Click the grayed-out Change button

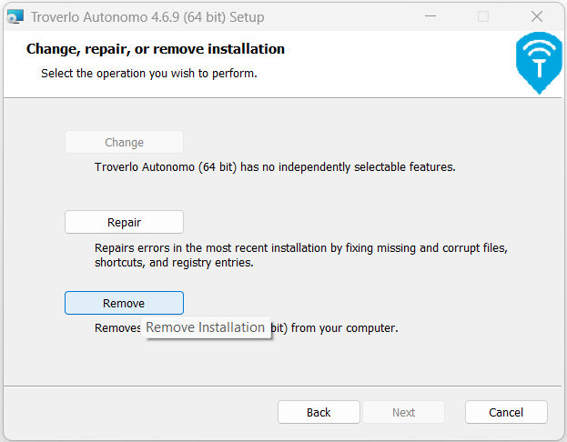(x=124, y=142)
